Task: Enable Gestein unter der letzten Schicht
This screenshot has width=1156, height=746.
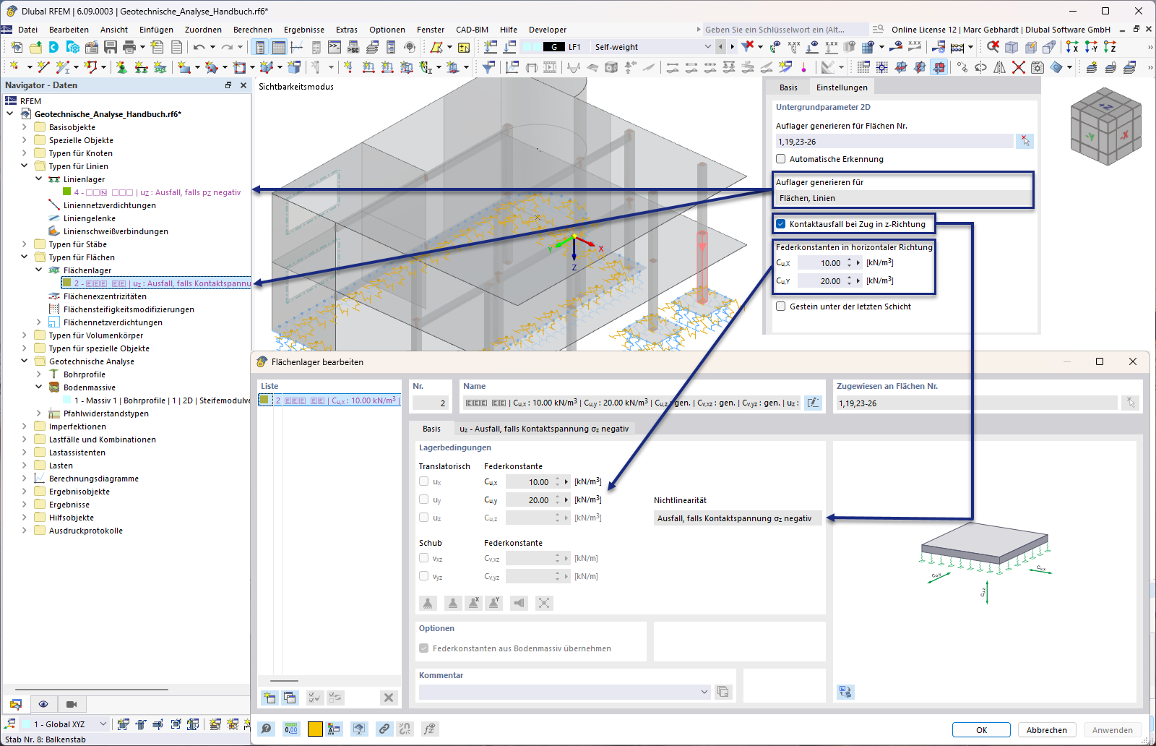Action: (780, 306)
